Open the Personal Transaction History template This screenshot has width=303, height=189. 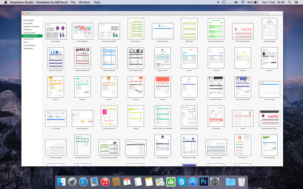click(136, 147)
